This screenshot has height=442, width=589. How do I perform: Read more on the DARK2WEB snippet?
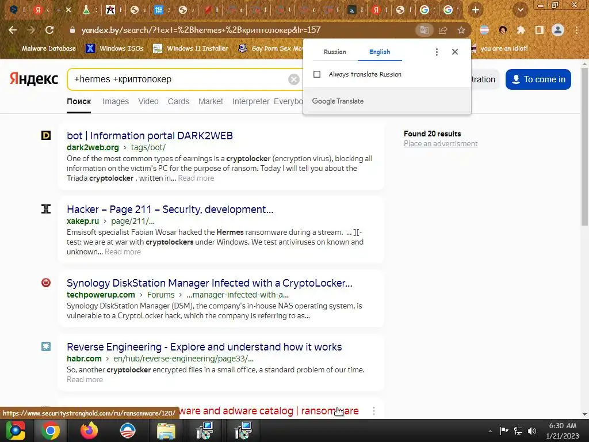[x=196, y=178]
